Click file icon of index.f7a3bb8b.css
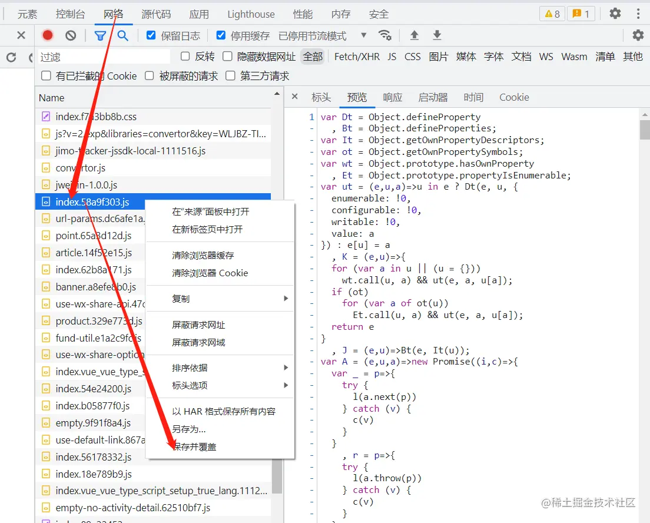Screen dimensions: 650x523 46,117
